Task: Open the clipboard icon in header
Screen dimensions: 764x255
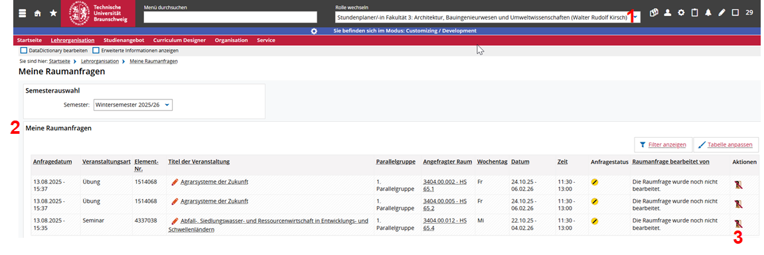Action: 695,13
